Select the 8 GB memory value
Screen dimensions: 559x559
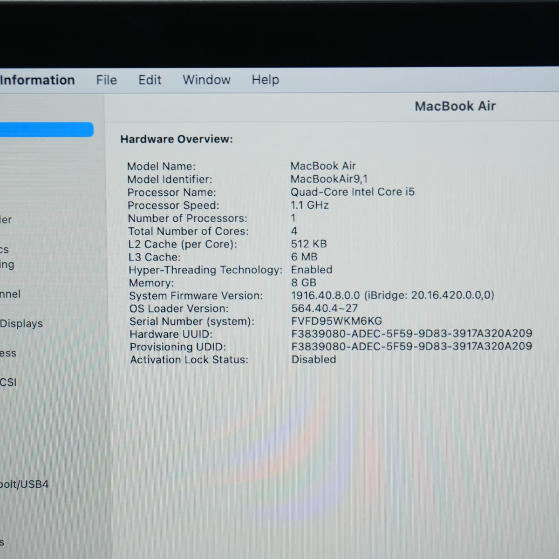click(304, 283)
